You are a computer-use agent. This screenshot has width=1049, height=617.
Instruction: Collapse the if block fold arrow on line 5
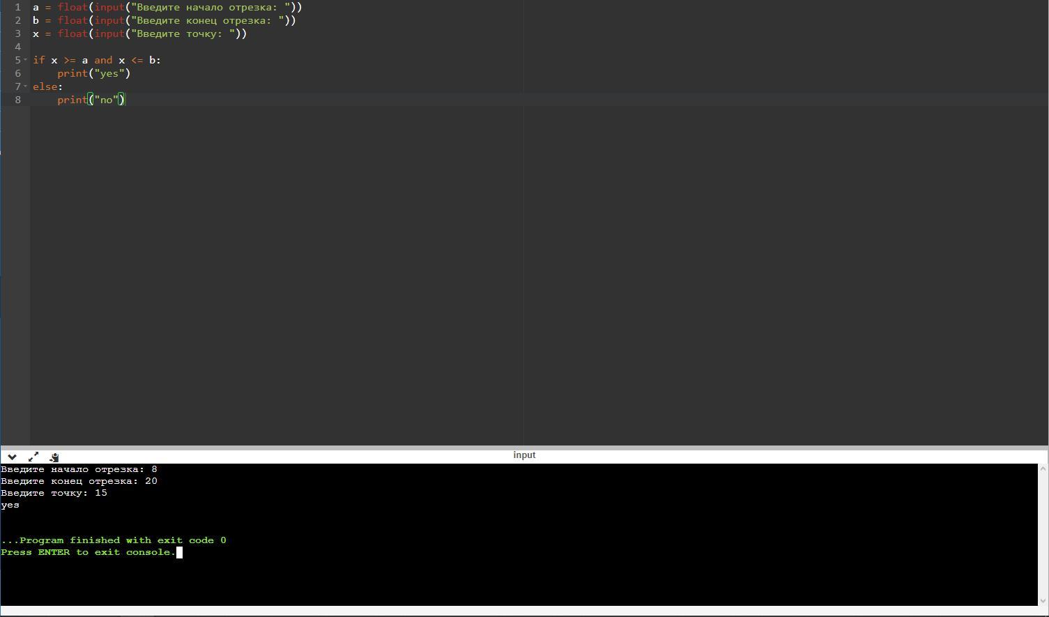[x=26, y=60]
